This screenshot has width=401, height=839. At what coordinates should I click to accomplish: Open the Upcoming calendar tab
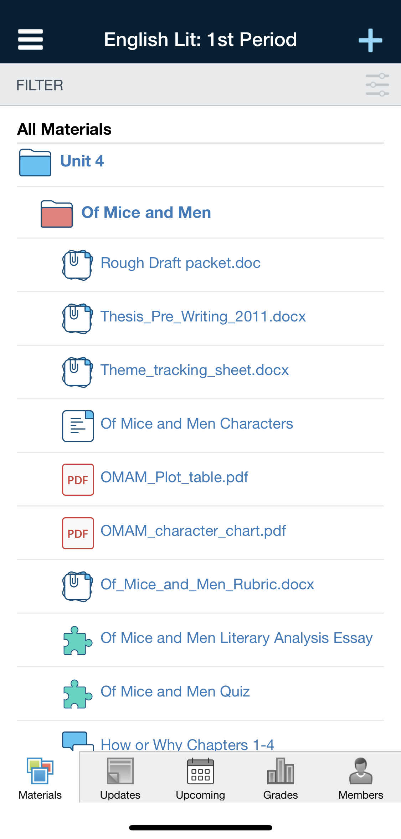200,778
